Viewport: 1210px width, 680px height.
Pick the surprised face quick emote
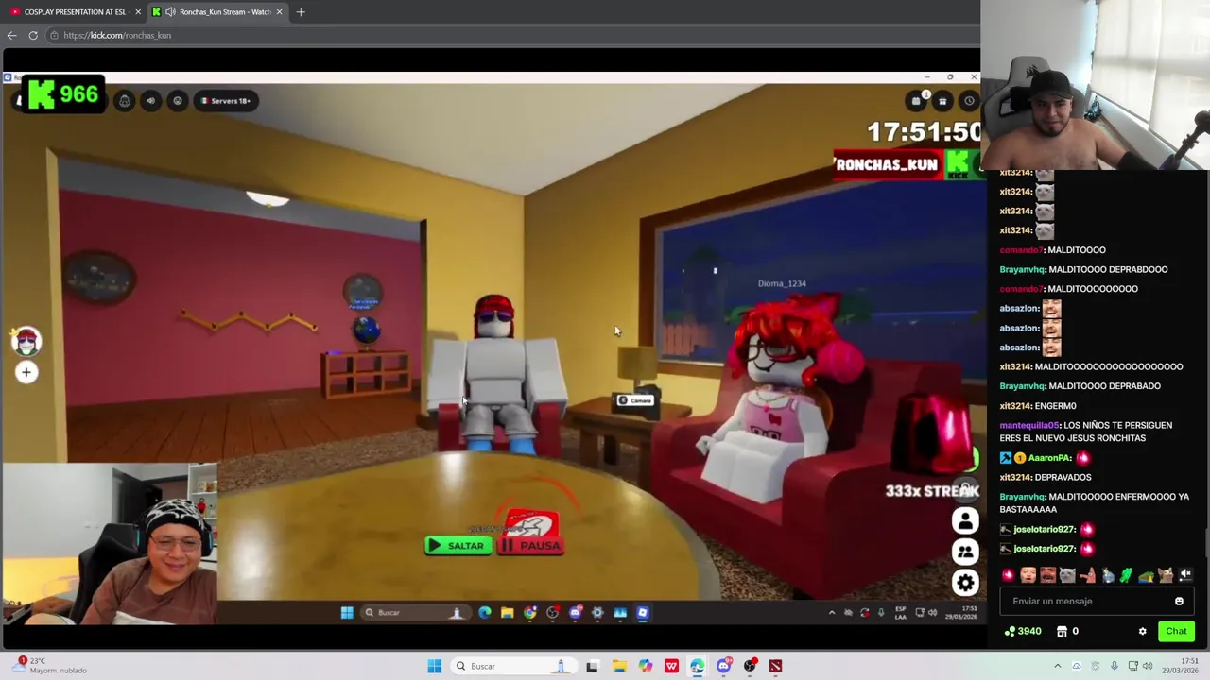pyautogui.click(x=1028, y=574)
